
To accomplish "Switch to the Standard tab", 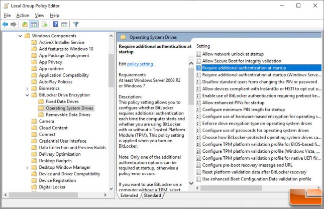I will 152,195.
